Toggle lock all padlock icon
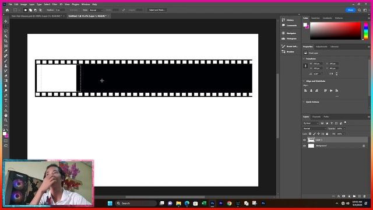 [327, 134]
